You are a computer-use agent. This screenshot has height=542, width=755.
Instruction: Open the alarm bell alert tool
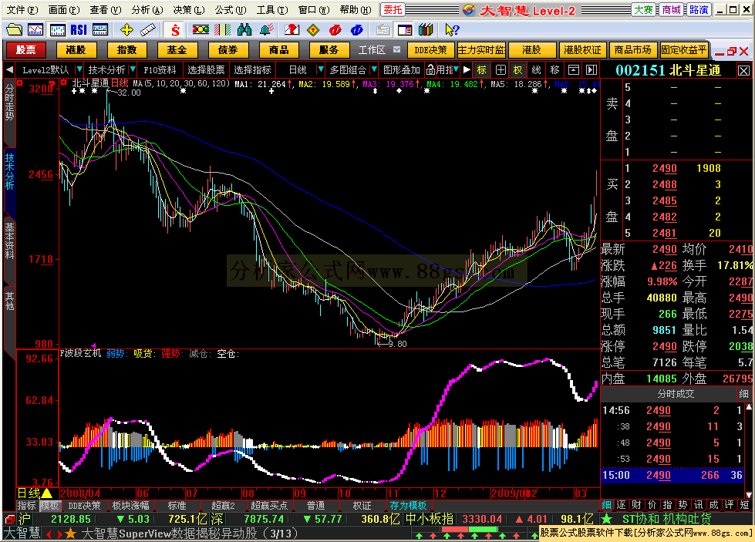click(266, 30)
